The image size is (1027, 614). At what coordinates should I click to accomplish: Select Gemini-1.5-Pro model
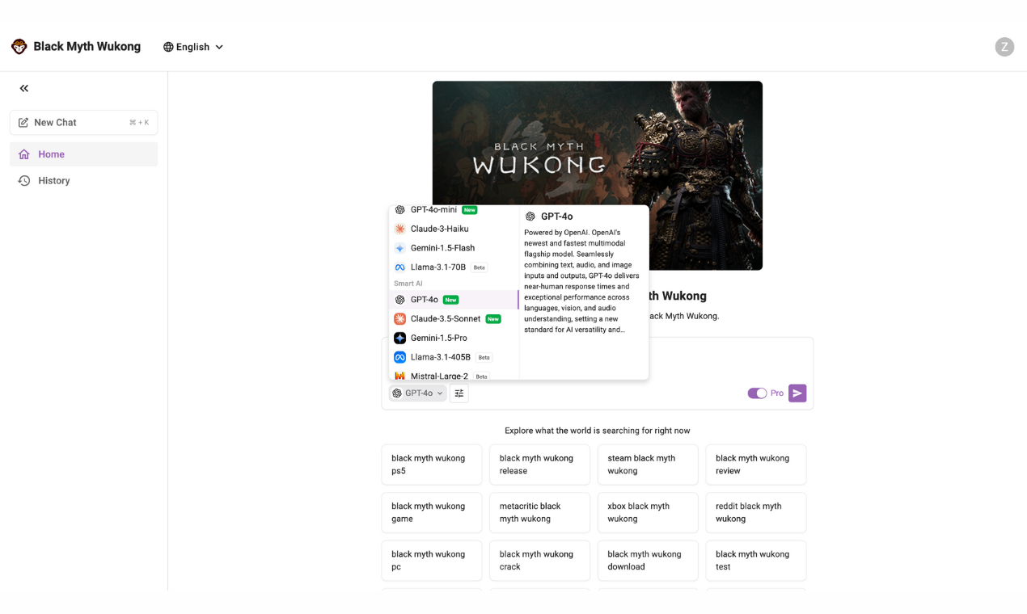(x=454, y=338)
